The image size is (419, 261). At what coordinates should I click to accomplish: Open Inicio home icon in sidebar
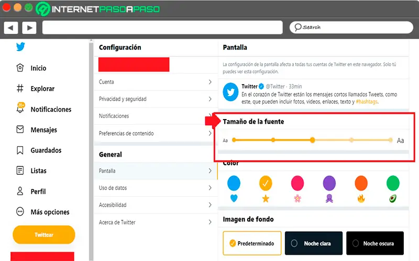coord(20,68)
